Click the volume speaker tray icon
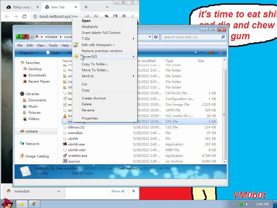Viewport: 277px width, 208px height. click(x=247, y=204)
